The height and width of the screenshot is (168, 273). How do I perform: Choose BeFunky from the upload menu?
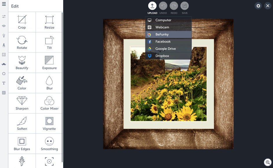pos(168,34)
